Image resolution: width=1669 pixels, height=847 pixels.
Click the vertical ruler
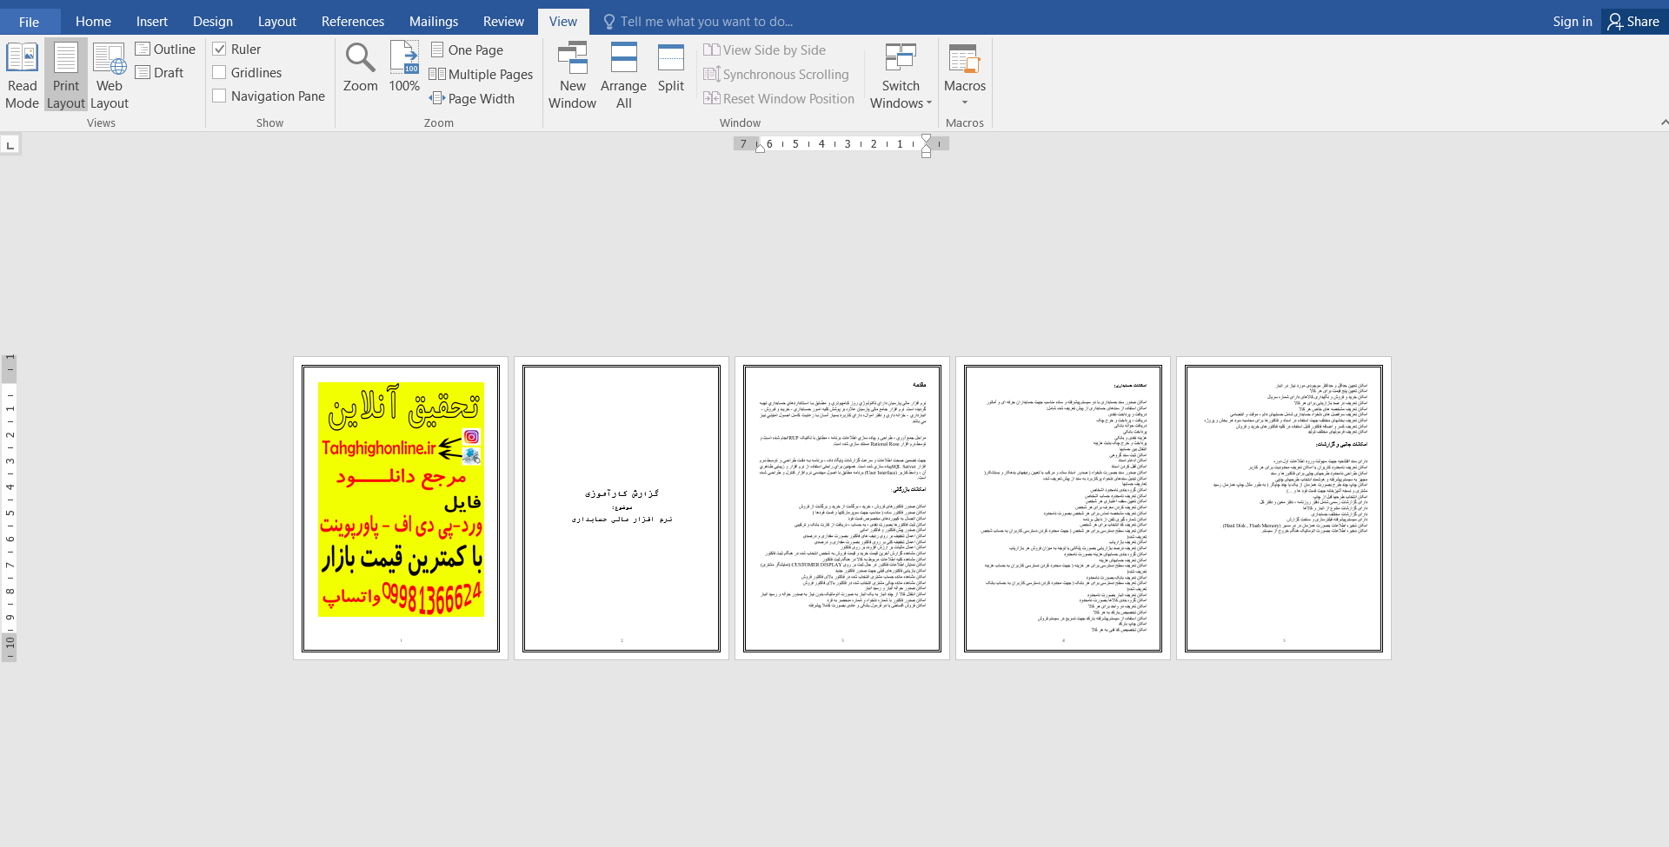[9, 508]
